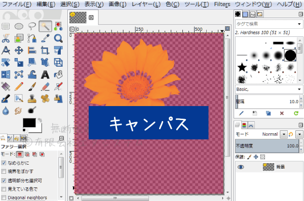Select the Ink tool
304x201 pixels.
[x=6, y=98]
